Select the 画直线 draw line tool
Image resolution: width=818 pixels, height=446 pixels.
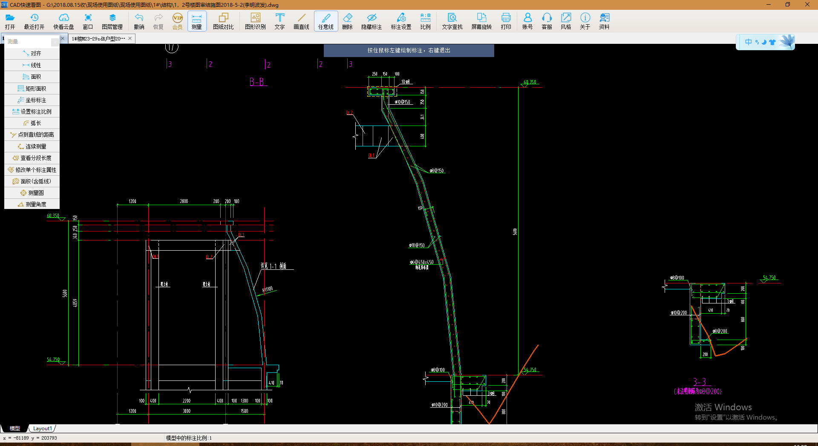click(x=301, y=21)
